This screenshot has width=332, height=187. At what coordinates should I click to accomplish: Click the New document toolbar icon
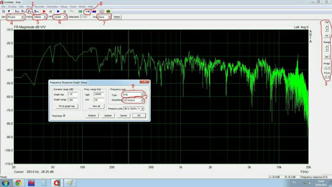[3, 12]
